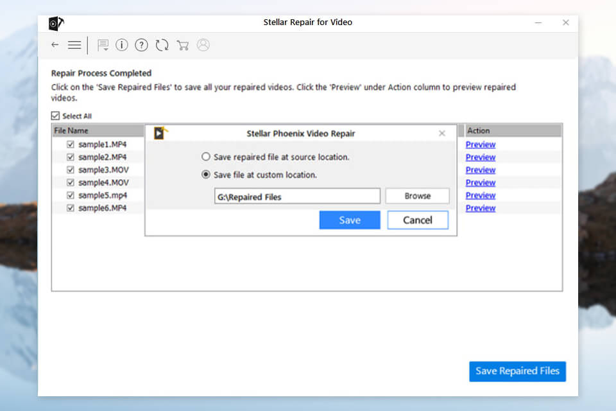Choose 'Save file at custom location' option
616x411 pixels.
coord(207,174)
